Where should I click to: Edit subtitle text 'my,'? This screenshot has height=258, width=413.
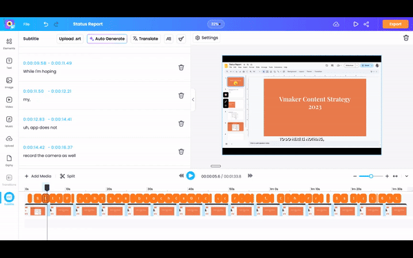point(27,100)
